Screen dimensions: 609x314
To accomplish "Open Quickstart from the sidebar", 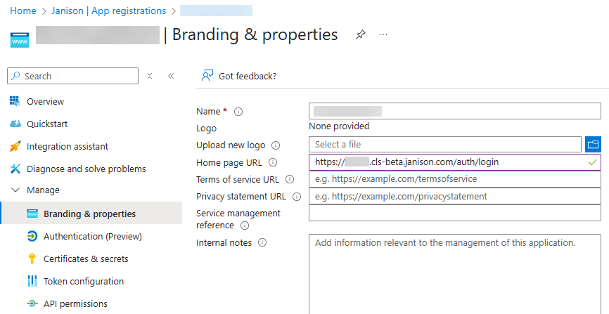I will tap(47, 124).
